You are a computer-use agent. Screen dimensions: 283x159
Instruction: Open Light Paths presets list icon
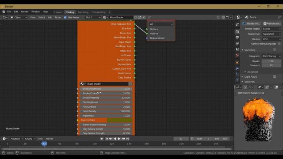(274, 76)
